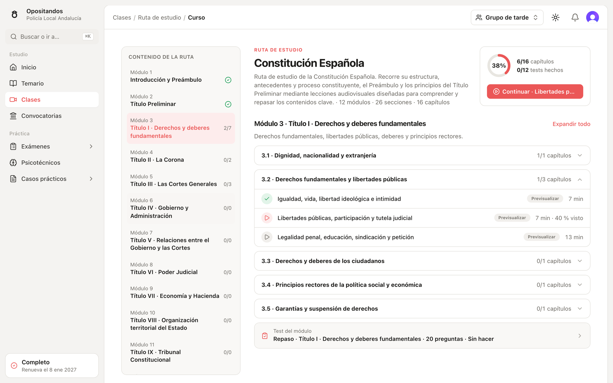
Task: Open the Grupo de tarde group selector
Action: (507, 18)
